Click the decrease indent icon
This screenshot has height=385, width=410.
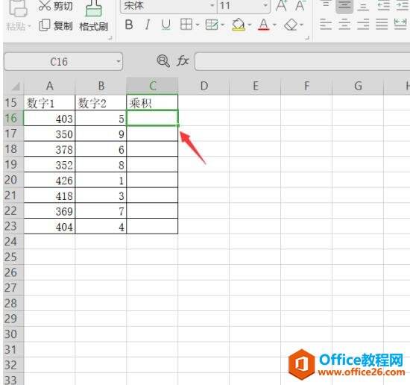click(384, 6)
